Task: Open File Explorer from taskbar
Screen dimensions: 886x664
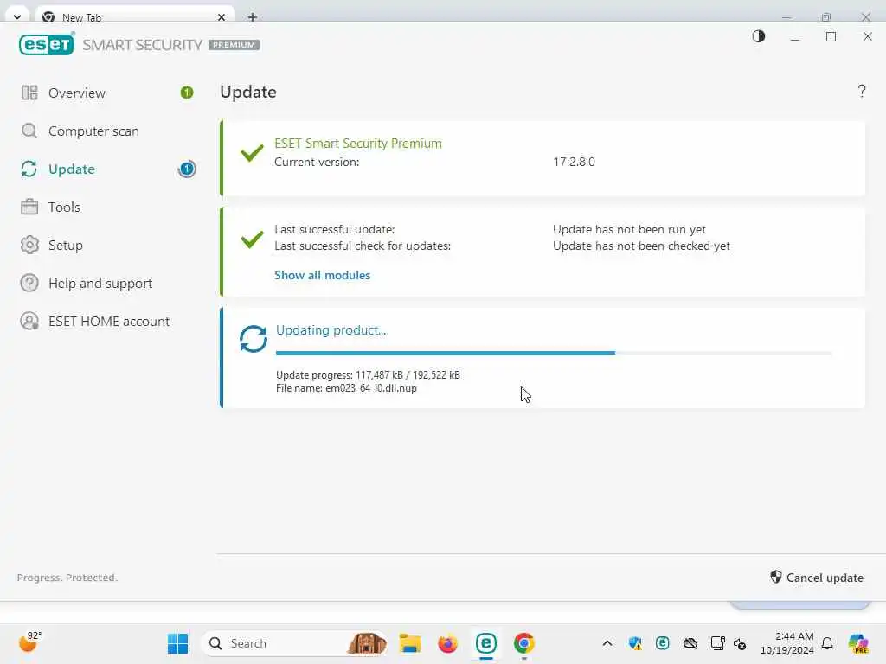Action: [409, 643]
